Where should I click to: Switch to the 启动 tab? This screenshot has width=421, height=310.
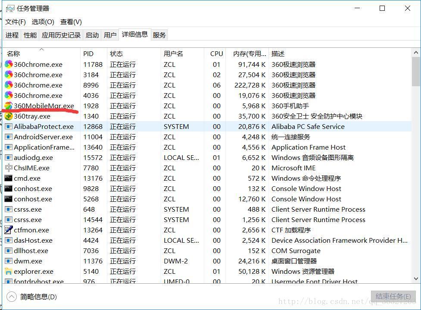coord(92,35)
